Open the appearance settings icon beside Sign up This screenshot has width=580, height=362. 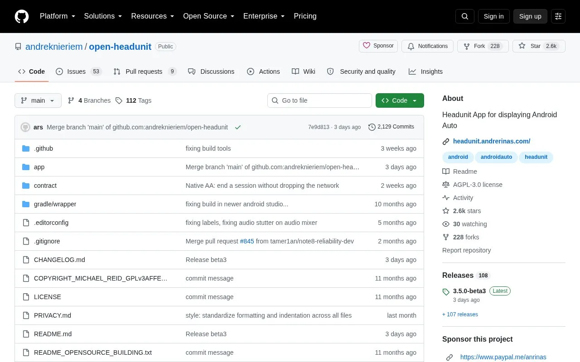pos(558,16)
